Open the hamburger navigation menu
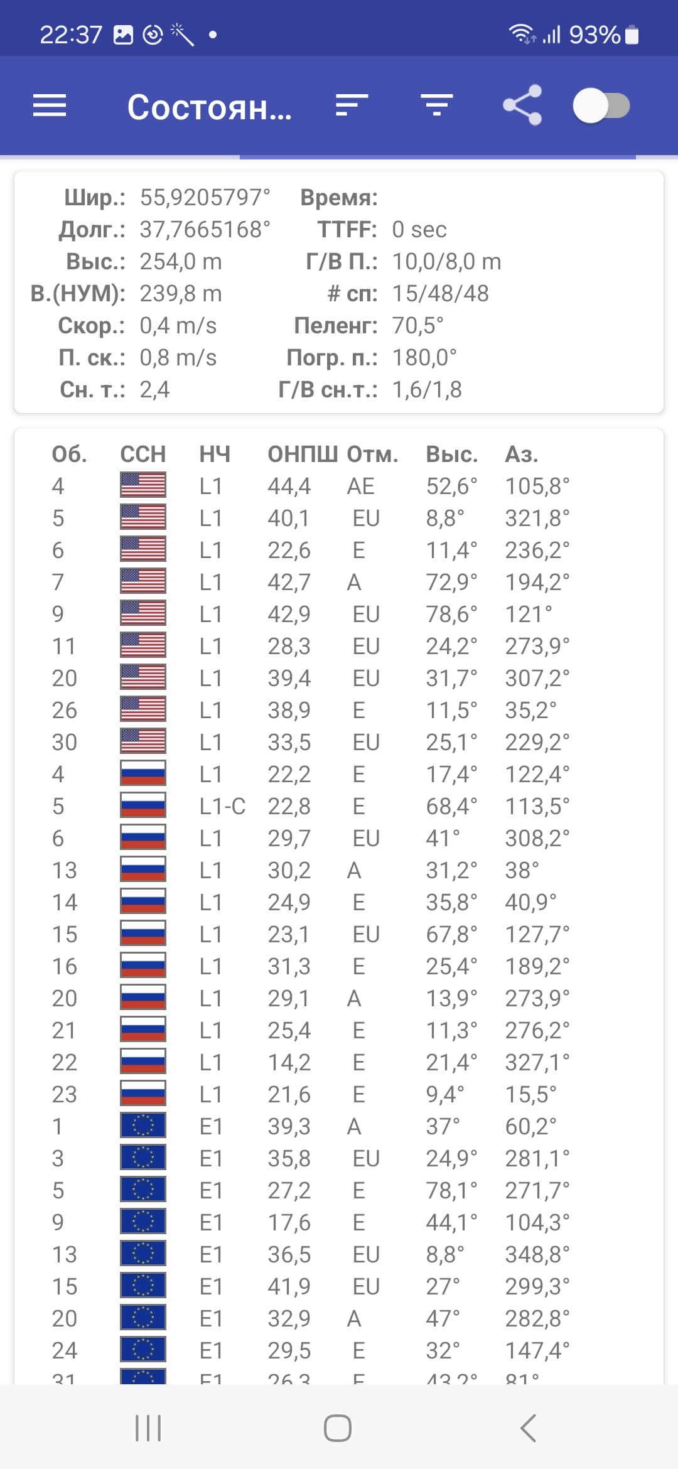 click(x=50, y=105)
